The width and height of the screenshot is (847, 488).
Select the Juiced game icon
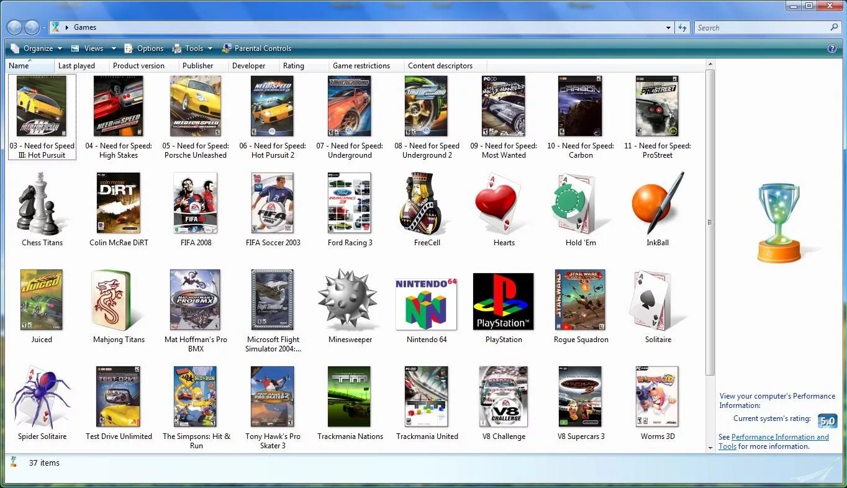click(42, 300)
